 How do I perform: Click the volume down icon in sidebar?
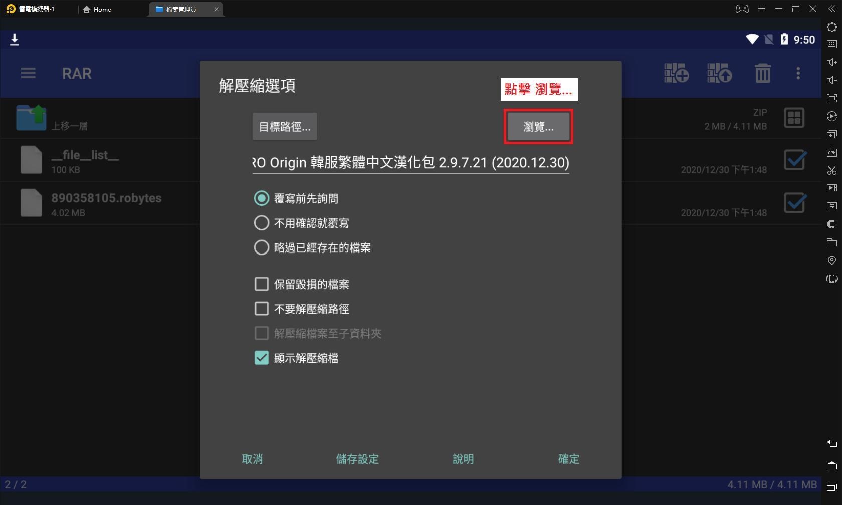click(x=831, y=80)
